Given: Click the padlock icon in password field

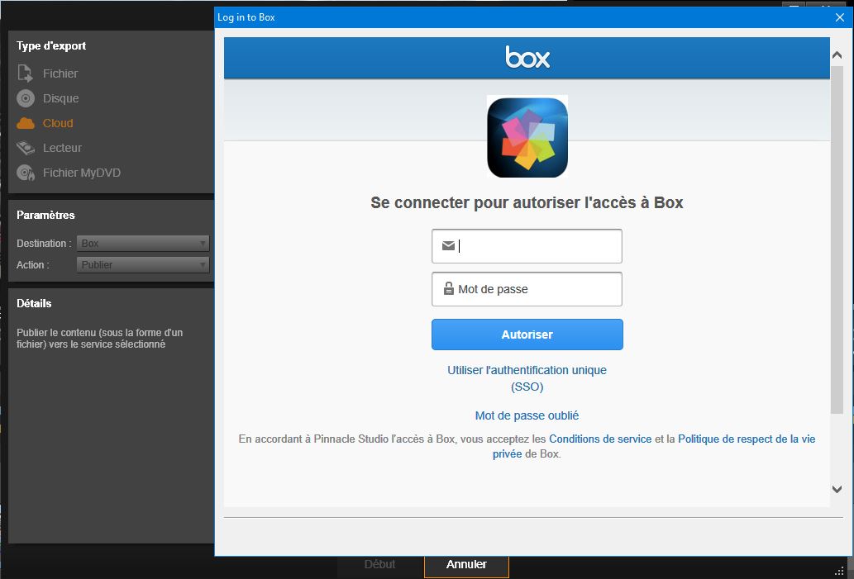Looking at the screenshot, I should pos(448,288).
